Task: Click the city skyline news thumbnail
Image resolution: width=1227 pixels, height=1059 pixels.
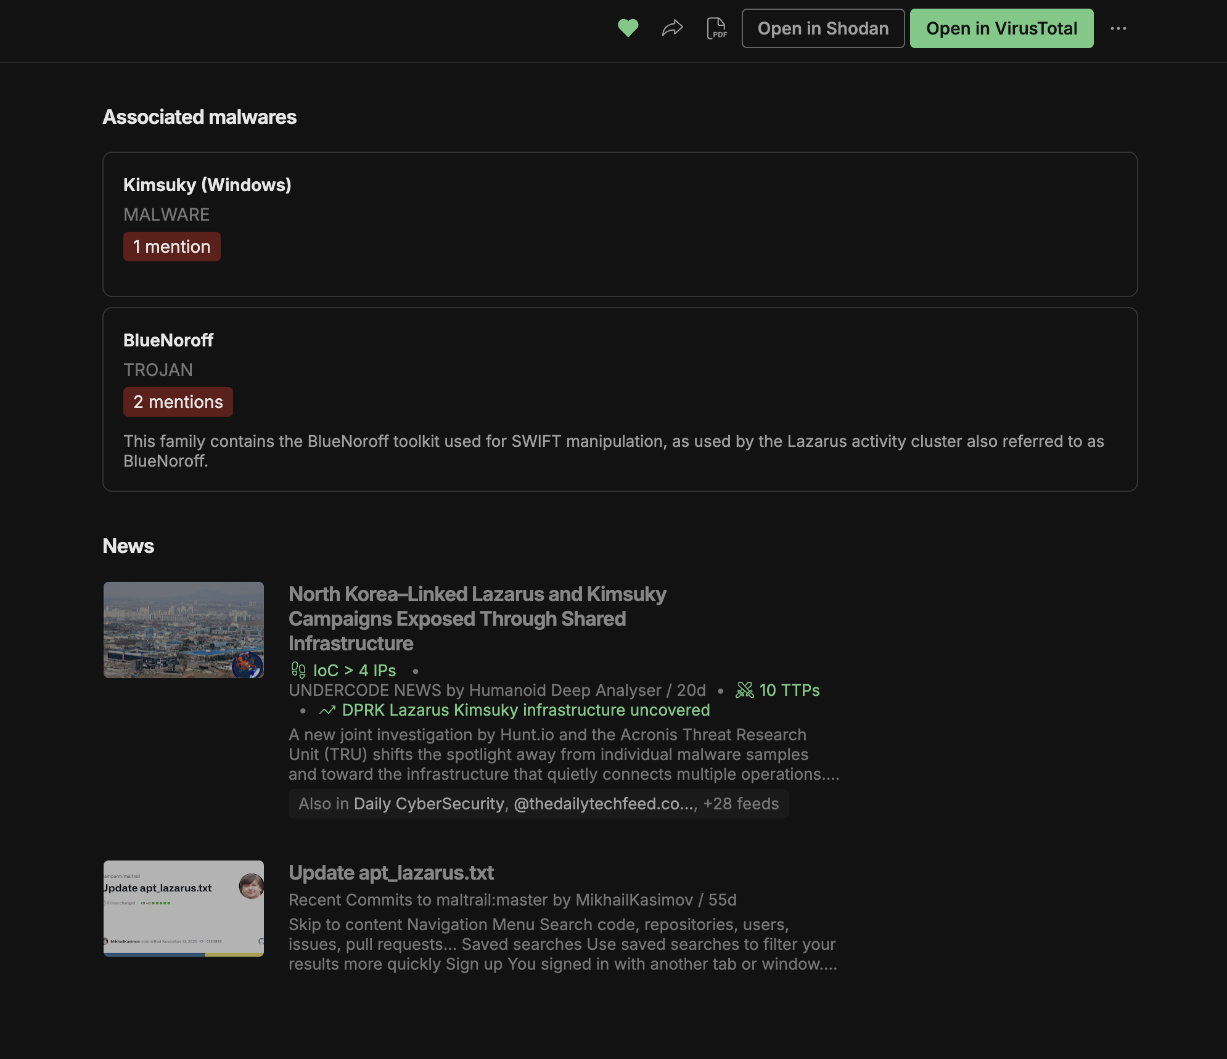Action: pyautogui.click(x=184, y=630)
